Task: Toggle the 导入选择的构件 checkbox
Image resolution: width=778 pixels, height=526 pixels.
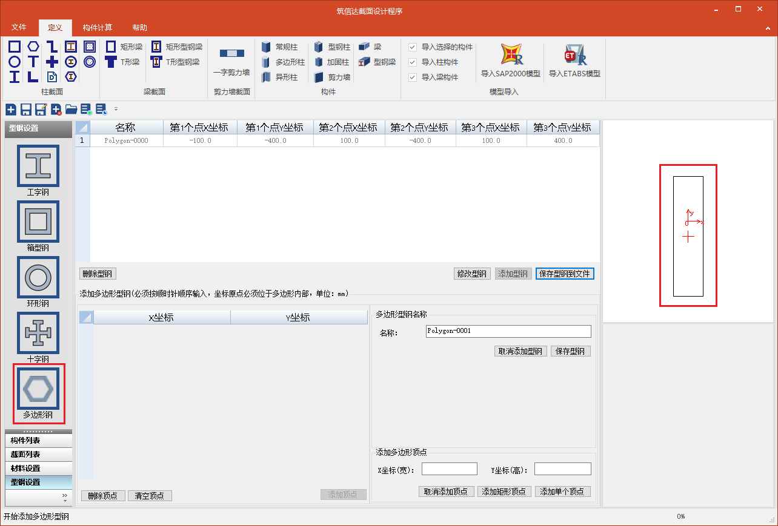Action: coord(413,47)
